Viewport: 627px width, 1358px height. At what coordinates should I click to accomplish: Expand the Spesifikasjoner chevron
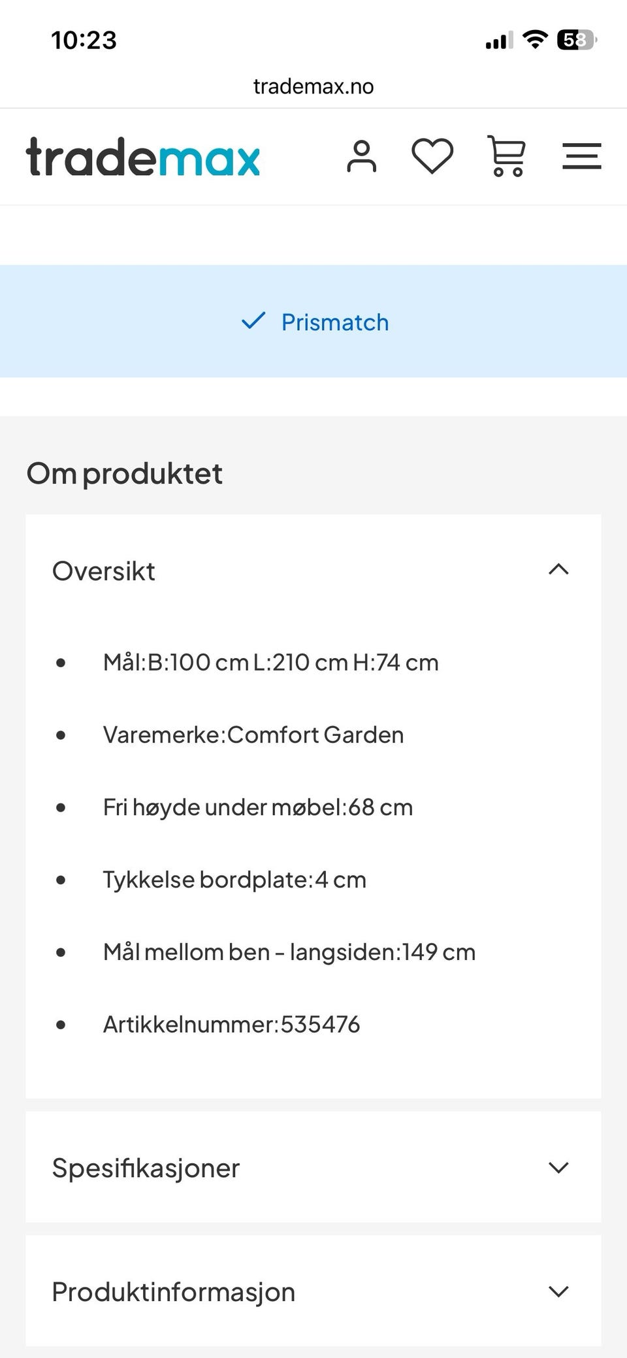click(x=558, y=1167)
